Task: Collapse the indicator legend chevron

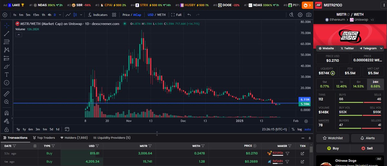Action: coord(19,34)
